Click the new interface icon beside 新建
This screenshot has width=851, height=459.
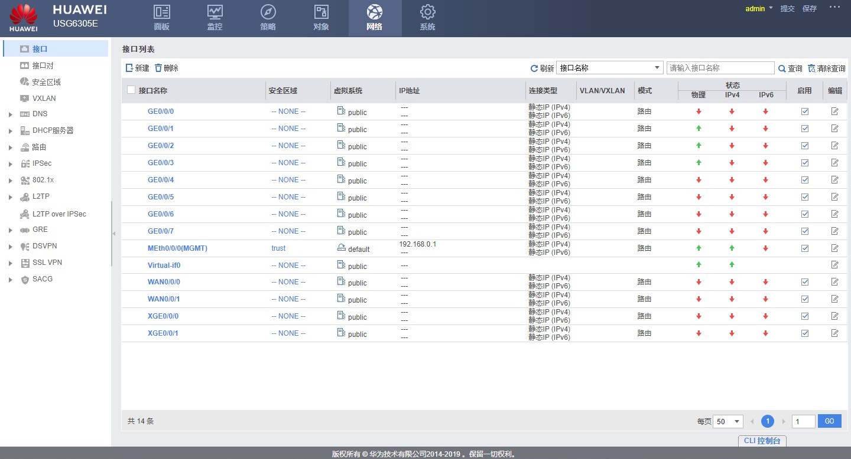pos(129,68)
